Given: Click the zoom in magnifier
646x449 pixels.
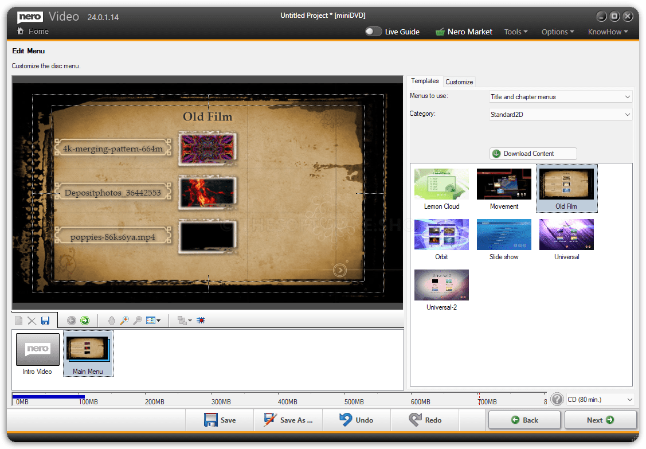Looking at the screenshot, I should coord(124,321).
